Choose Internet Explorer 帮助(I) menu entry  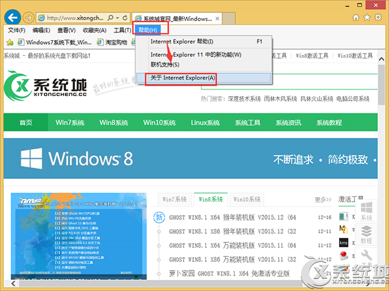click(x=204, y=41)
